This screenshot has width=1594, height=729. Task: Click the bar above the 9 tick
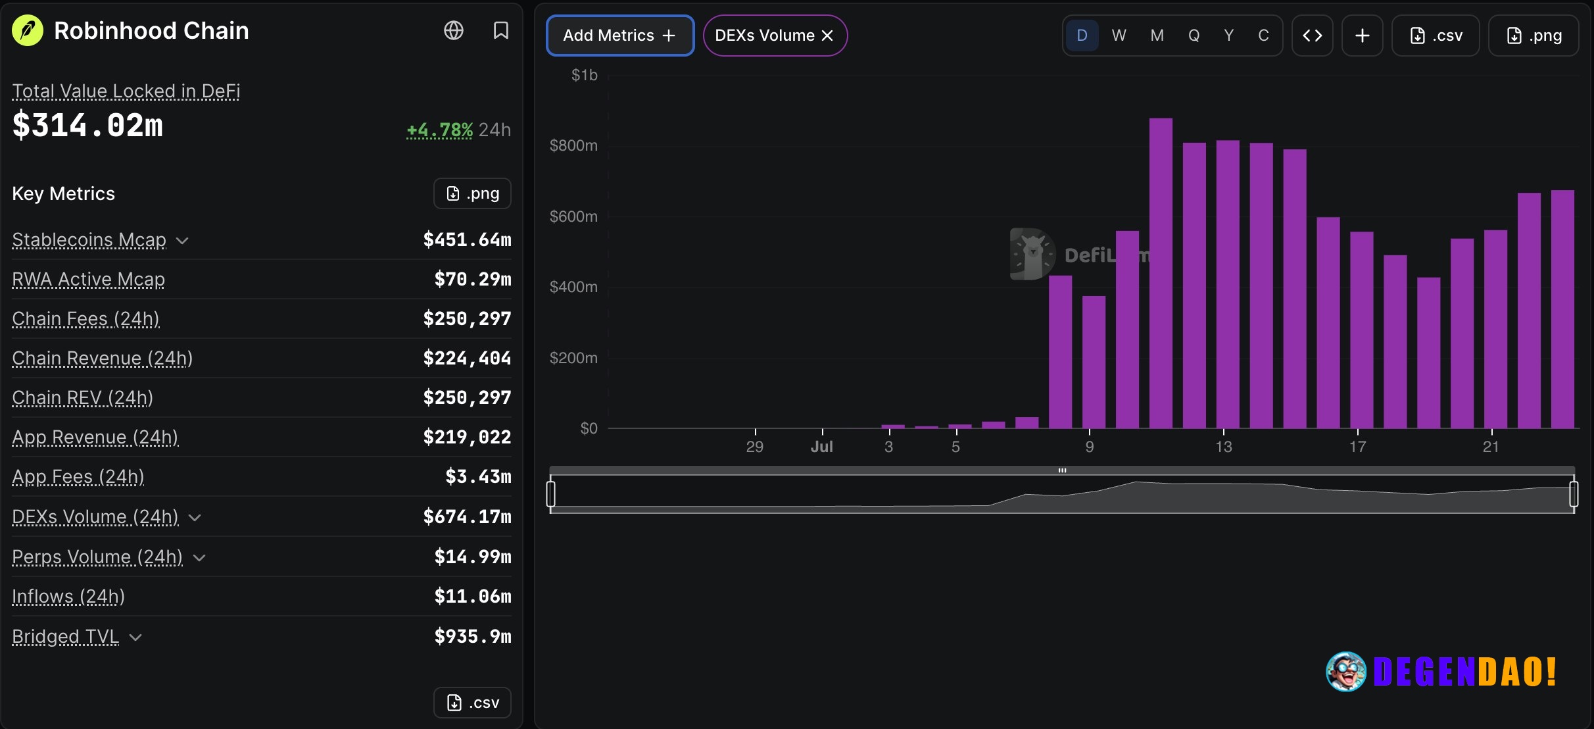click(1094, 362)
